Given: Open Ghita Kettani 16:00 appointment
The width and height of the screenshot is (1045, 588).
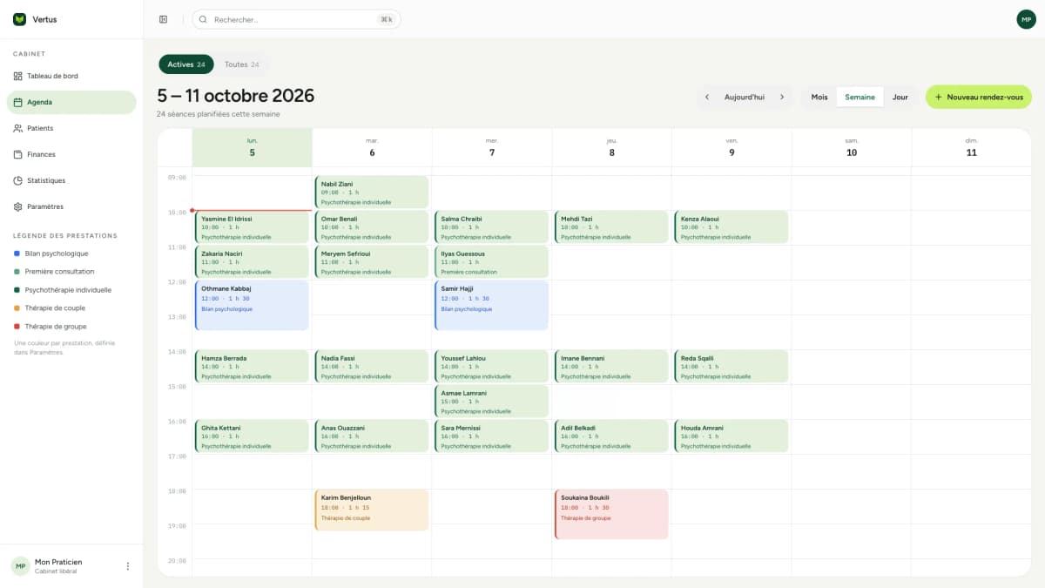Looking at the screenshot, I should pos(252,436).
